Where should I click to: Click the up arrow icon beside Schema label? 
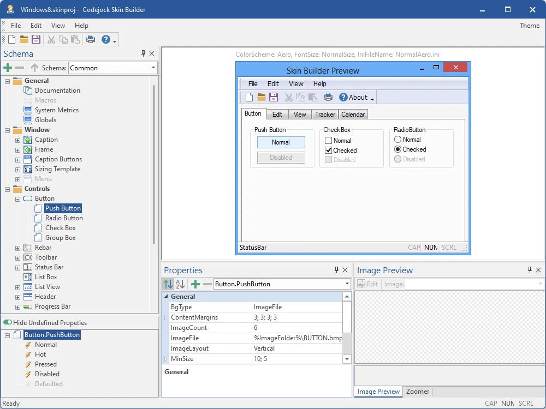pos(34,68)
